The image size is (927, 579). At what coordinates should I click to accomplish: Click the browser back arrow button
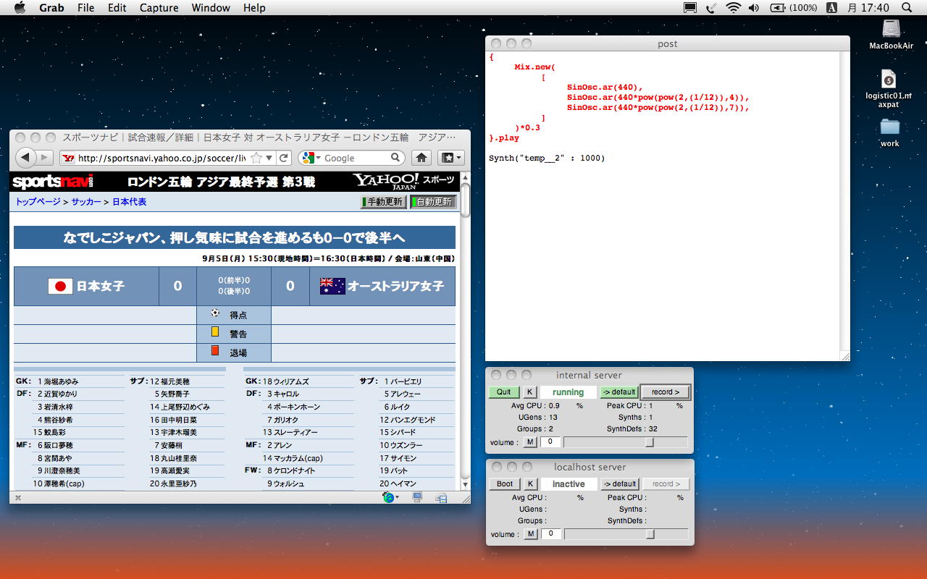point(26,158)
